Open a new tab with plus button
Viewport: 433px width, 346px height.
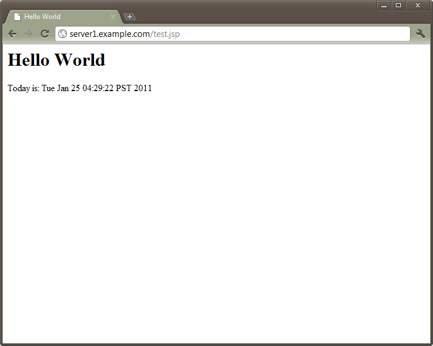point(130,17)
